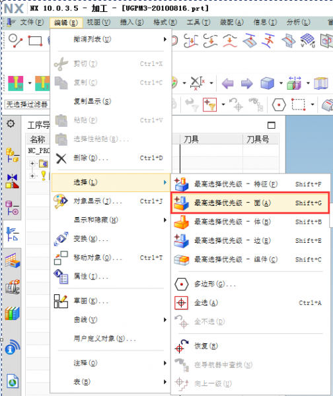Screen dimensions: 333x396
Task: Open 对象显示(J)... dialog
Action: (x=111, y=201)
